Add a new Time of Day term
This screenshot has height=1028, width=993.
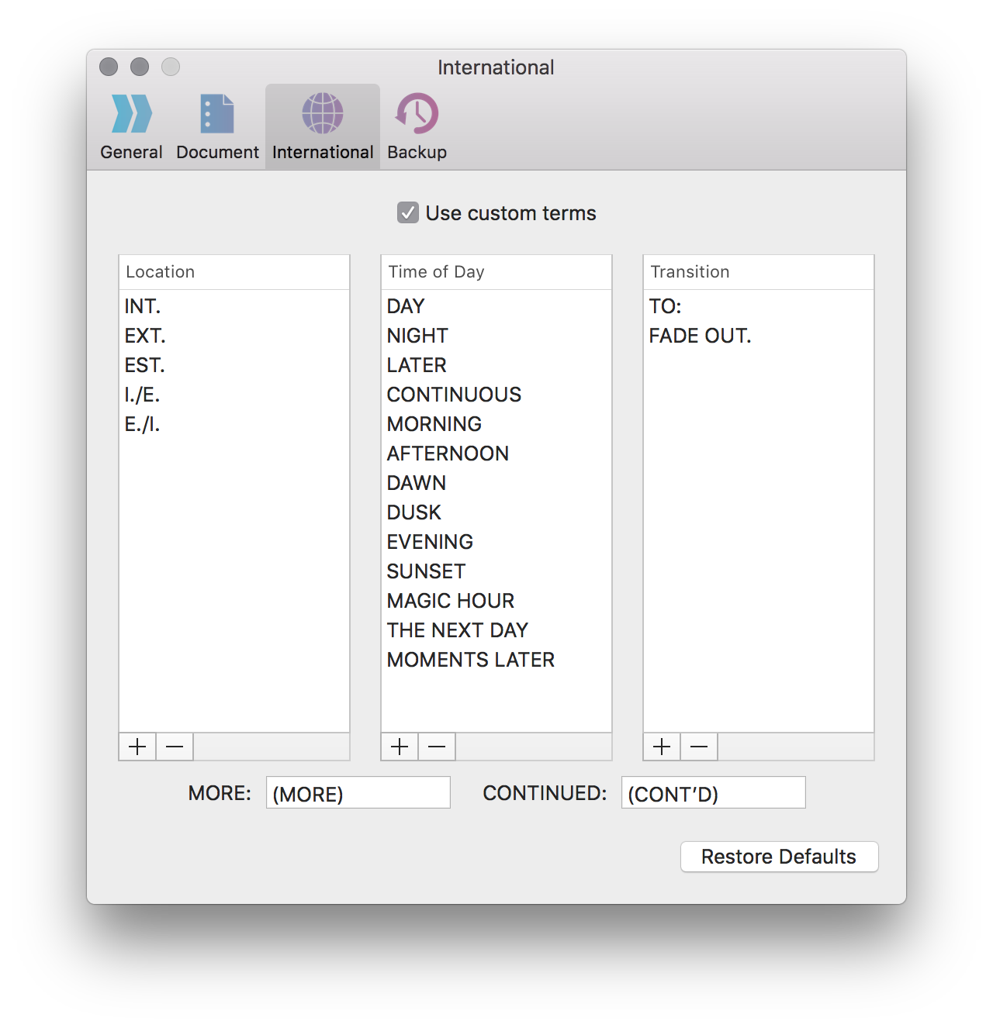pos(399,747)
